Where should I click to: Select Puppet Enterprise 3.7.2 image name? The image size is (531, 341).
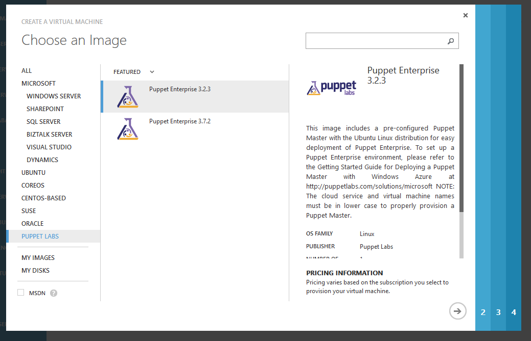click(180, 121)
